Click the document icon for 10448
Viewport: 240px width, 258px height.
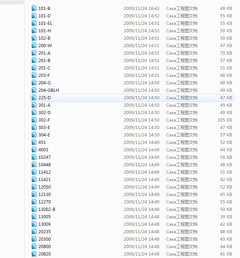pos(34,164)
